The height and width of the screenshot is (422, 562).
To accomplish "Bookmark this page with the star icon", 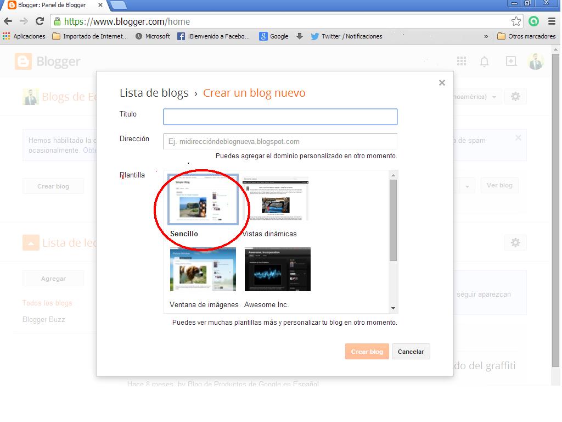I will (516, 21).
